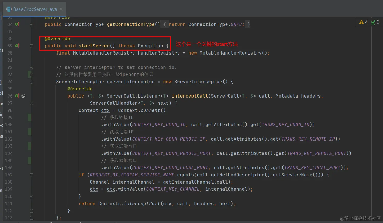The height and width of the screenshot is (223, 383).
Task: Click the 'throws' keyword on line 89
Action: pyautogui.click(x=126, y=46)
